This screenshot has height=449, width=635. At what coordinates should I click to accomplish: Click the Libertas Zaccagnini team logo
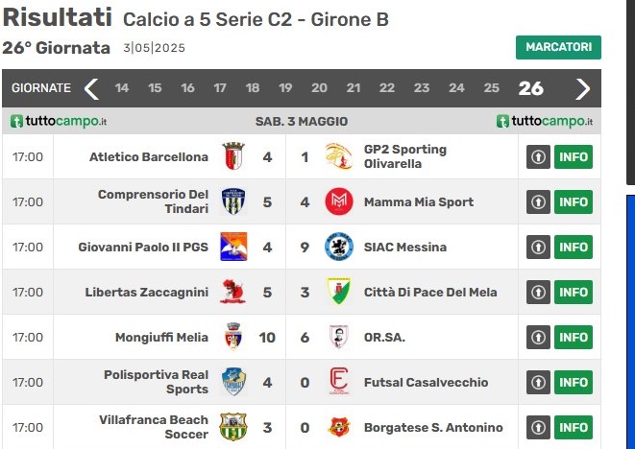pyautogui.click(x=232, y=292)
